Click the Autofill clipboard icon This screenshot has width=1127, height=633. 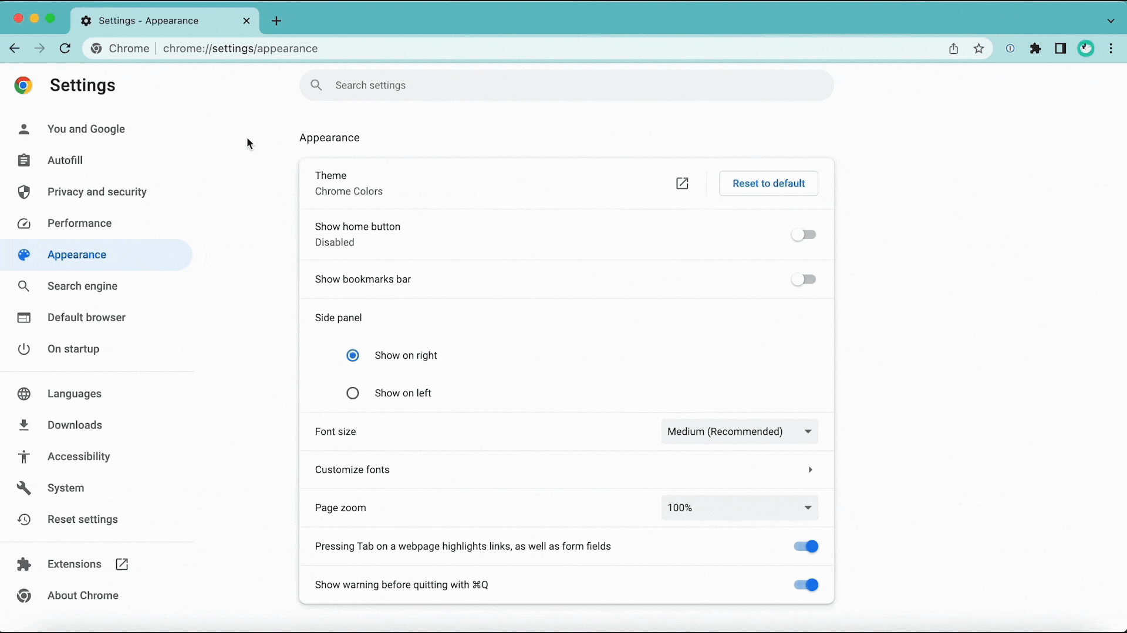coord(24,161)
